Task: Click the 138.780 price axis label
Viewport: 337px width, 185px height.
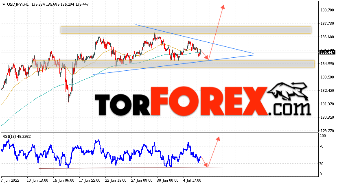Action: point(327,10)
